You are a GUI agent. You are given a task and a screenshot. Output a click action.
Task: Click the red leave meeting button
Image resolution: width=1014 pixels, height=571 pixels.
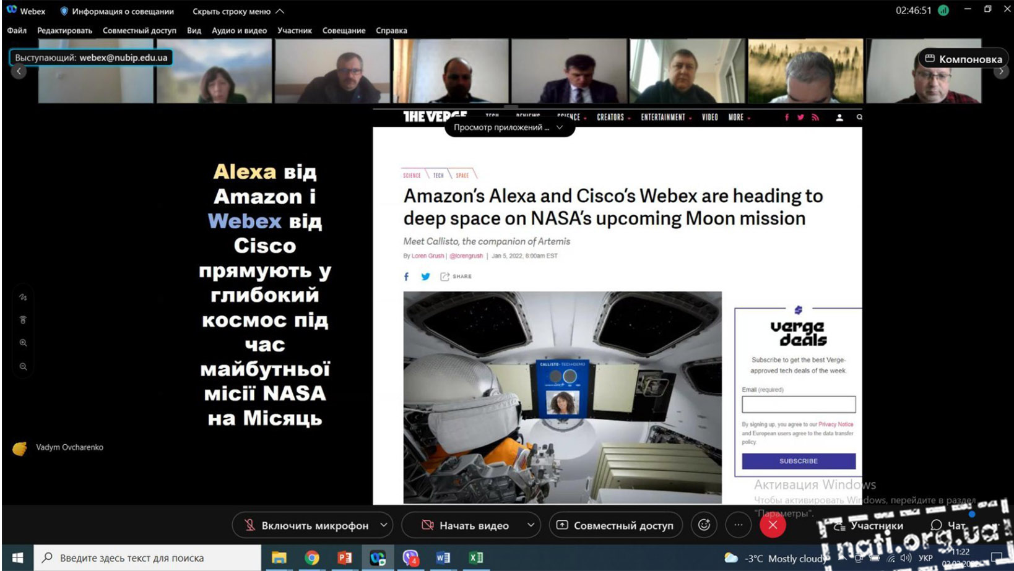tap(773, 525)
